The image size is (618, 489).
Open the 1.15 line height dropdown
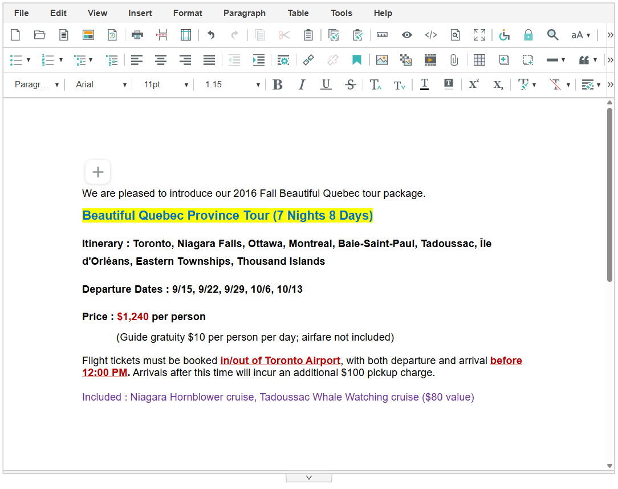[x=233, y=84]
